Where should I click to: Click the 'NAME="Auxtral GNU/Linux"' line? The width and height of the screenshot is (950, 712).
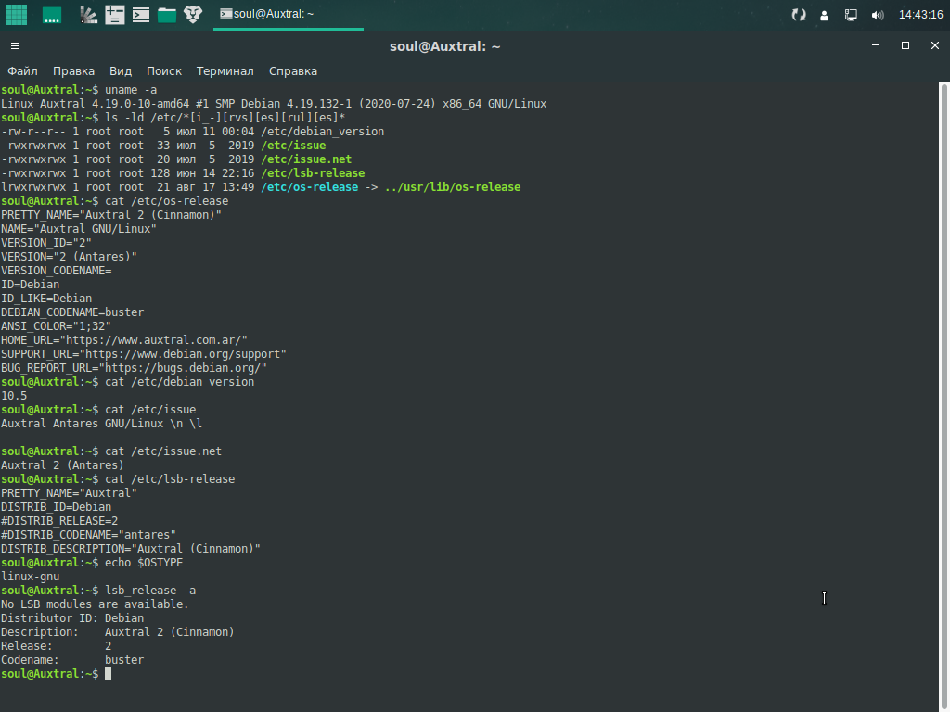coord(79,229)
